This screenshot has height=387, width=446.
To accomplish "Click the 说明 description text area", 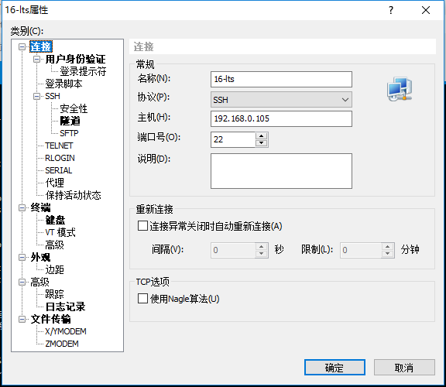I will click(281, 171).
